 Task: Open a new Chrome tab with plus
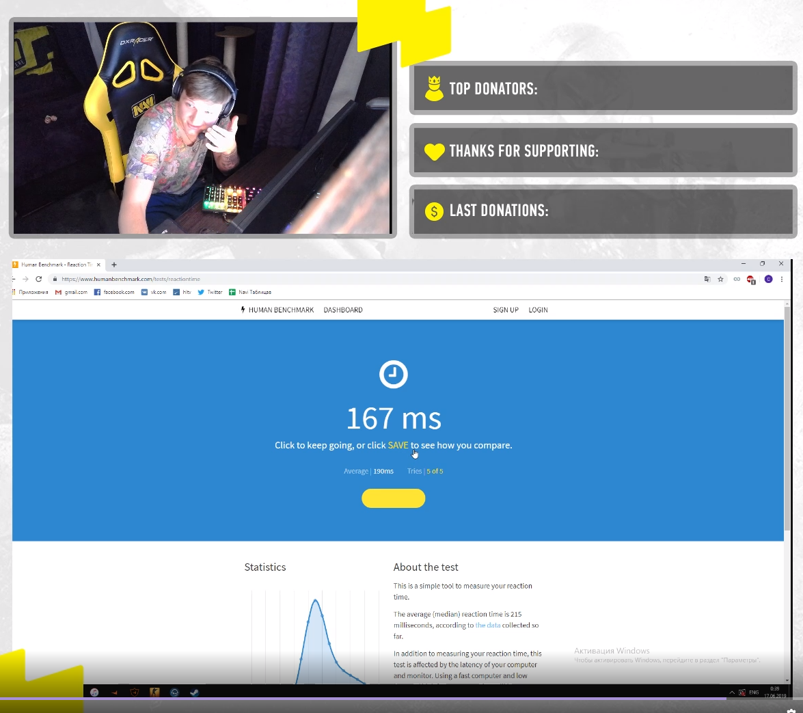click(x=114, y=265)
